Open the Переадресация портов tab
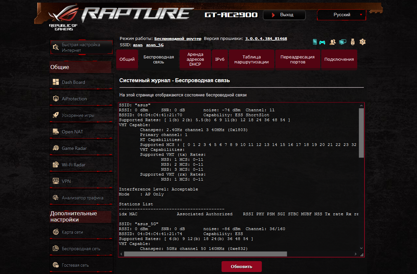 (x=297, y=59)
